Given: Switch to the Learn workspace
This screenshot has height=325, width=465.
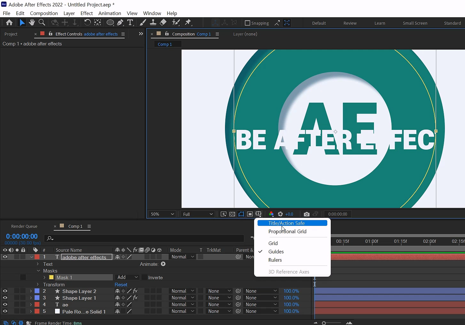Looking at the screenshot, I should (x=380, y=23).
